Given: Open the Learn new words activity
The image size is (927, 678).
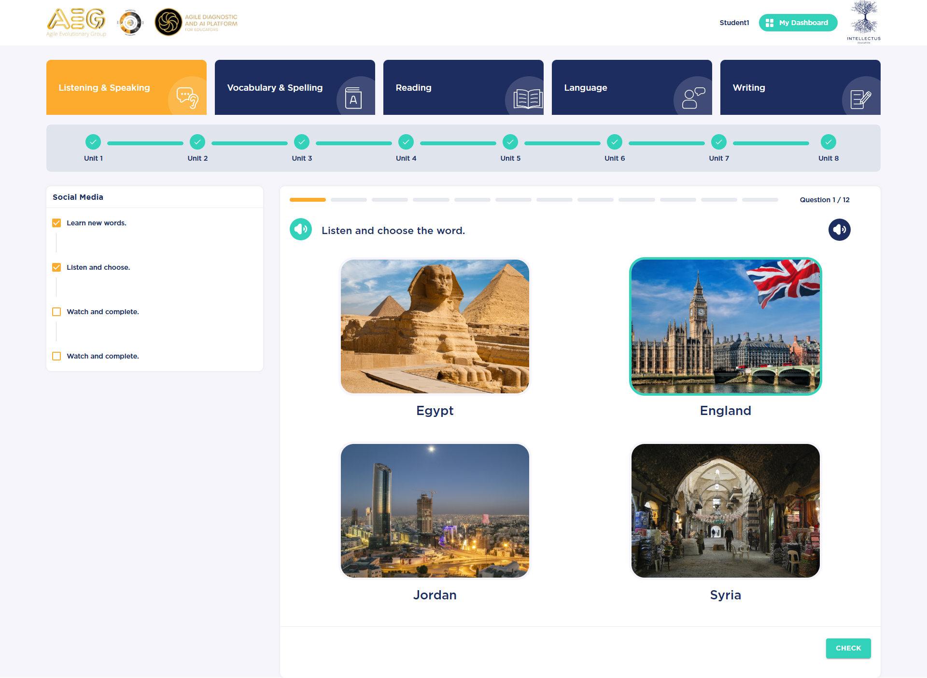Looking at the screenshot, I should point(97,223).
